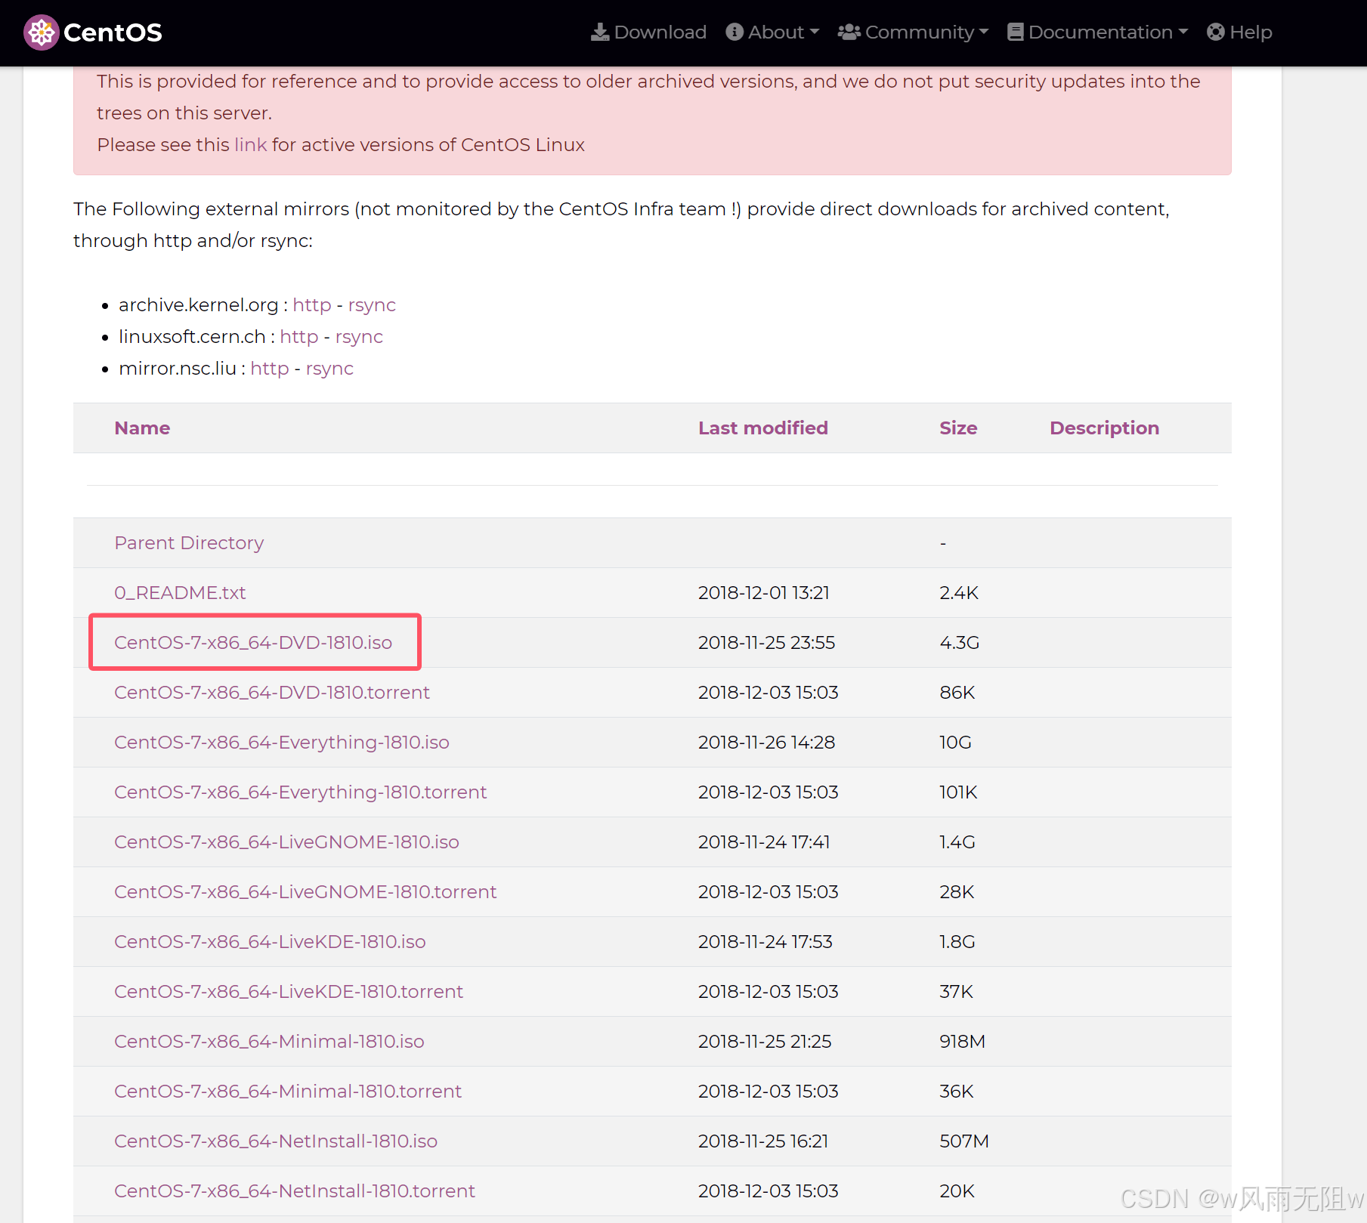The width and height of the screenshot is (1367, 1223).
Task: Click the Community people icon
Action: tap(849, 32)
